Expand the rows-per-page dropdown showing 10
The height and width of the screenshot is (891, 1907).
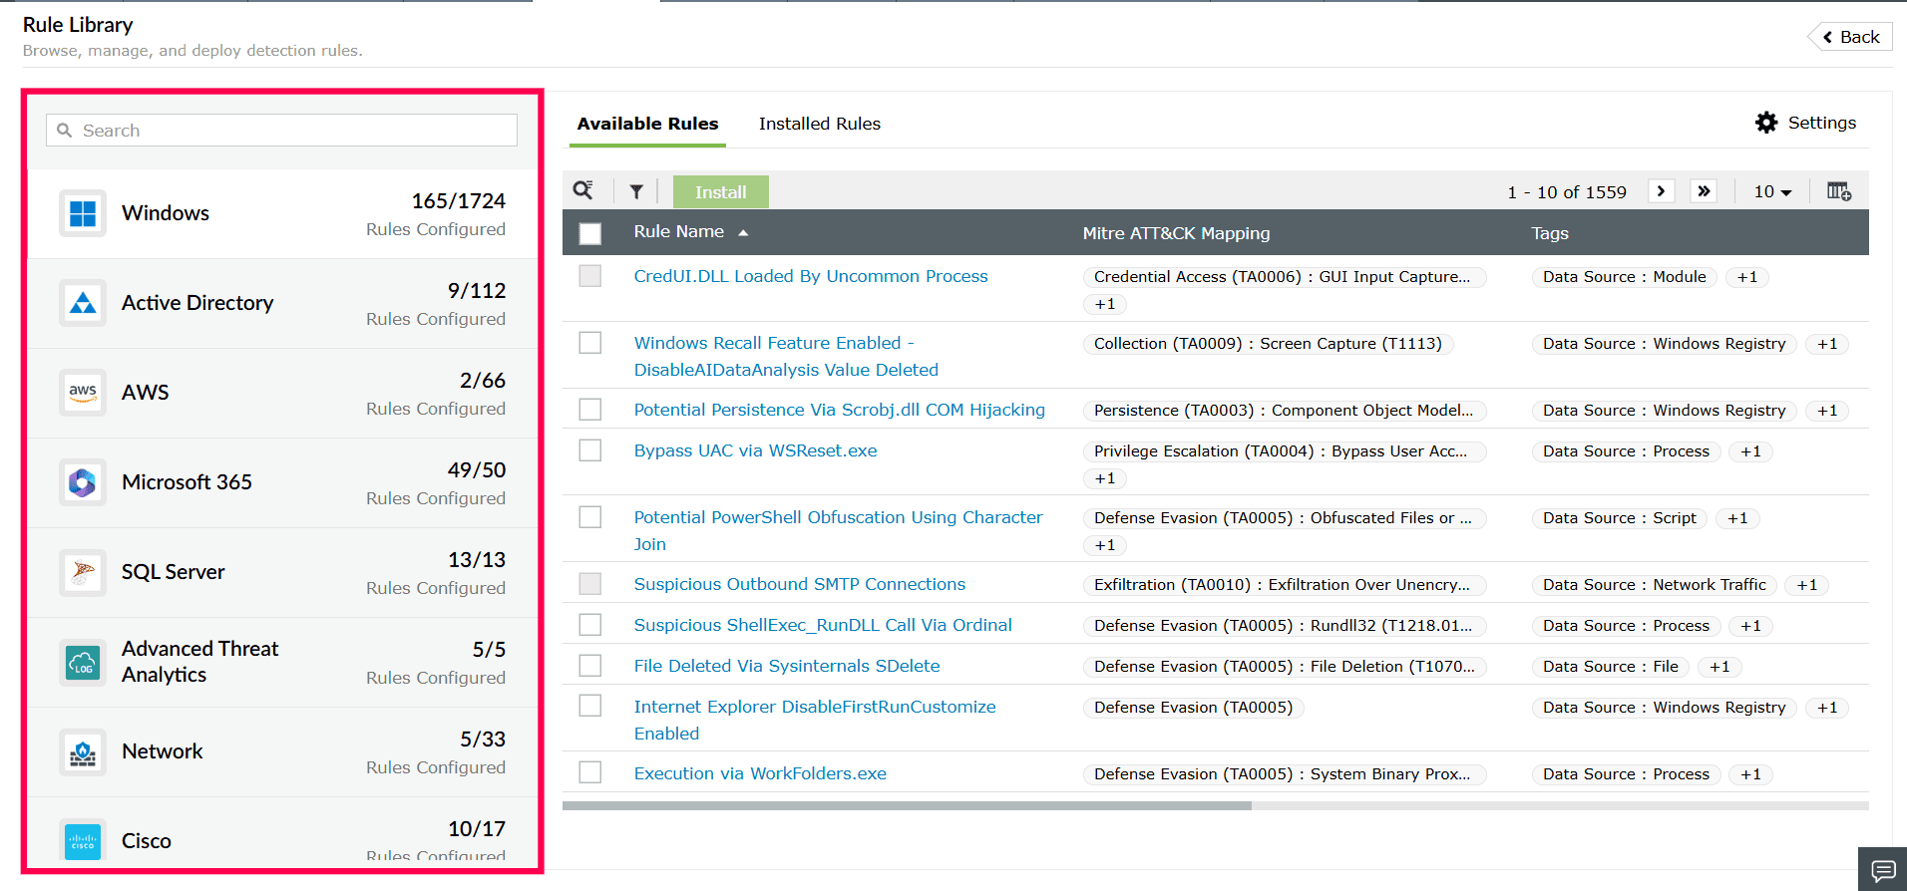1772,191
